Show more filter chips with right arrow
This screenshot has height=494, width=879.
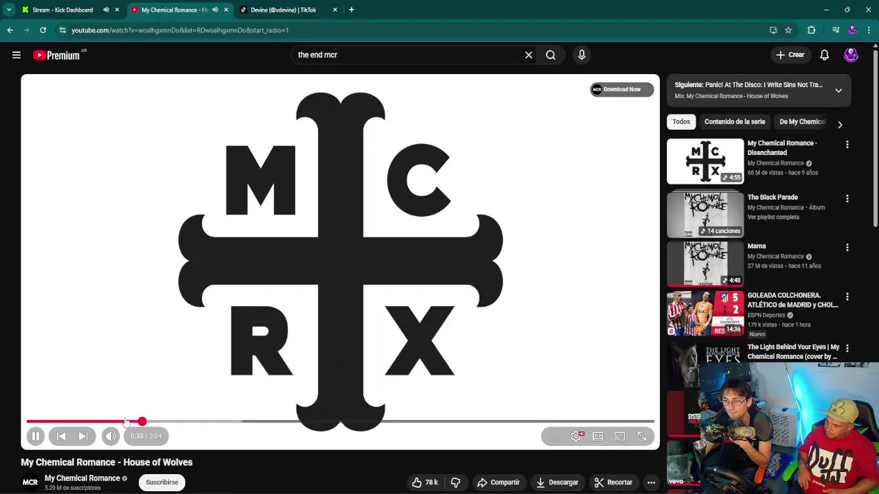[x=840, y=124]
